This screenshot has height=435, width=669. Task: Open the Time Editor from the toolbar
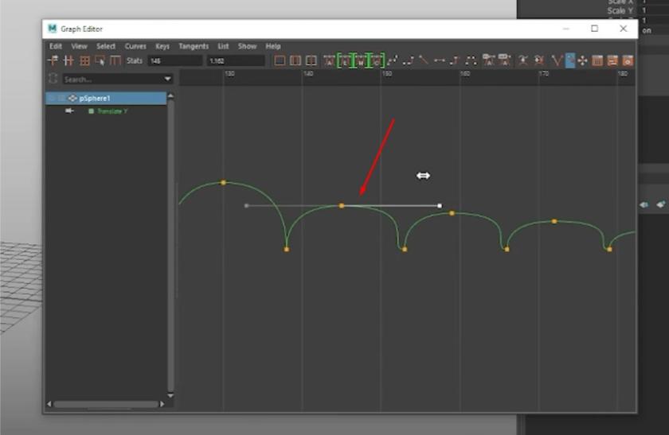point(628,60)
